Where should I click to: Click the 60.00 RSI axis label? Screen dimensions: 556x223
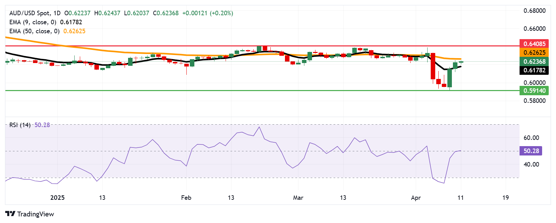point(531,138)
